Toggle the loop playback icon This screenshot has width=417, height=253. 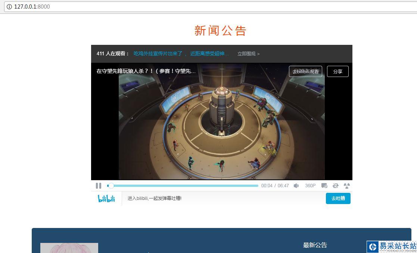point(336,186)
